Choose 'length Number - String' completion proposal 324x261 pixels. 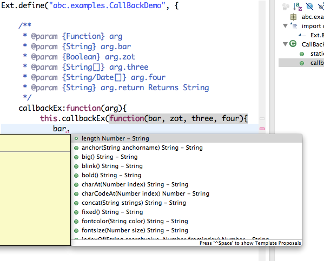(187, 138)
